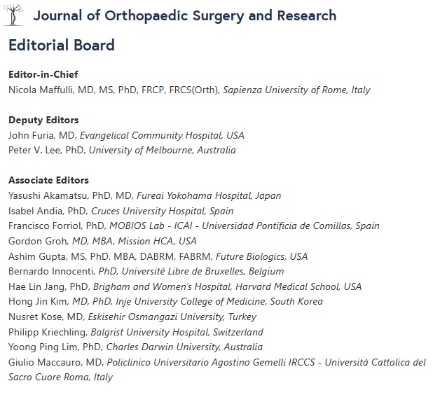The image size is (440, 395).
Task: Click the Deputy Editors heading
Action: pyautogui.click(x=43, y=120)
